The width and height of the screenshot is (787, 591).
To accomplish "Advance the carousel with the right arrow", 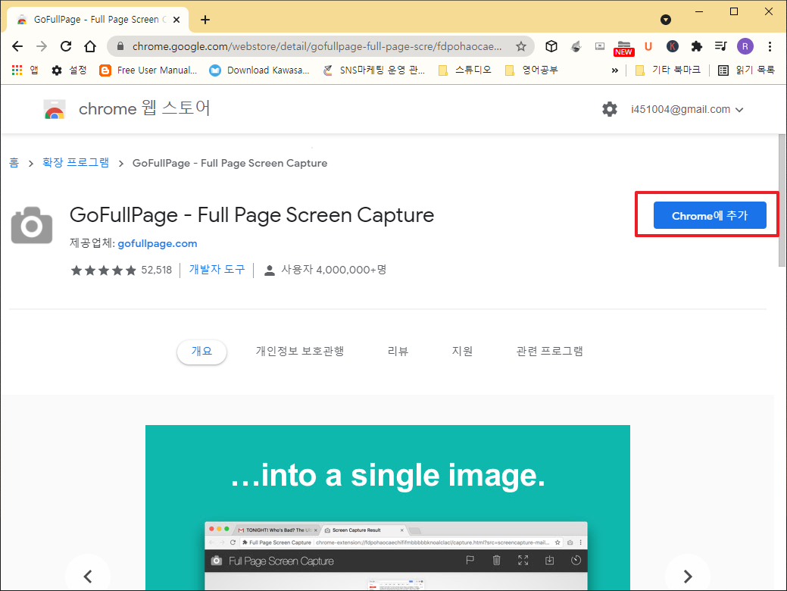I will (687, 576).
